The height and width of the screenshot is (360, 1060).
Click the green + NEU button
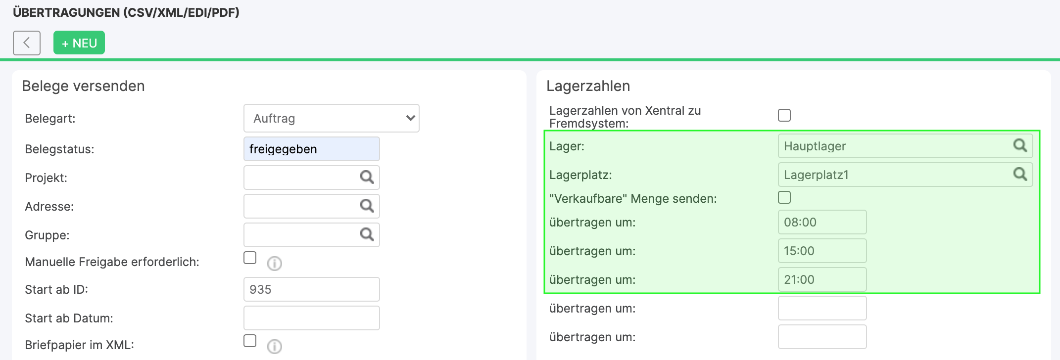point(79,43)
